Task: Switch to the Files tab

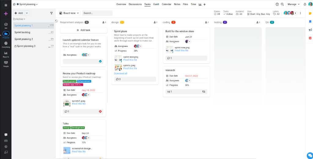Action: click(186, 4)
